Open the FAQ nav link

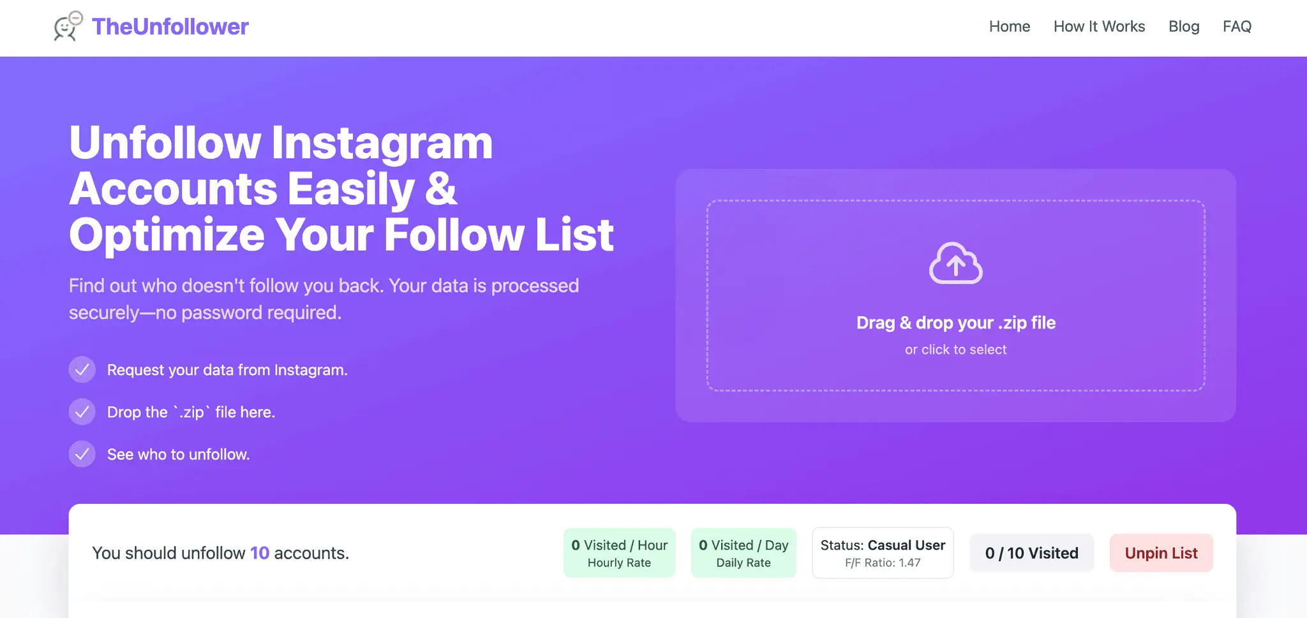pos(1237,26)
